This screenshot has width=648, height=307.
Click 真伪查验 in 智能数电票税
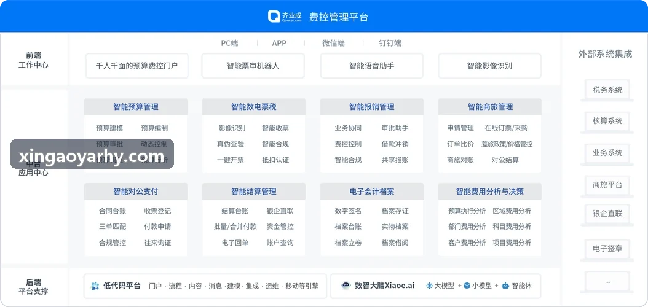(230, 144)
